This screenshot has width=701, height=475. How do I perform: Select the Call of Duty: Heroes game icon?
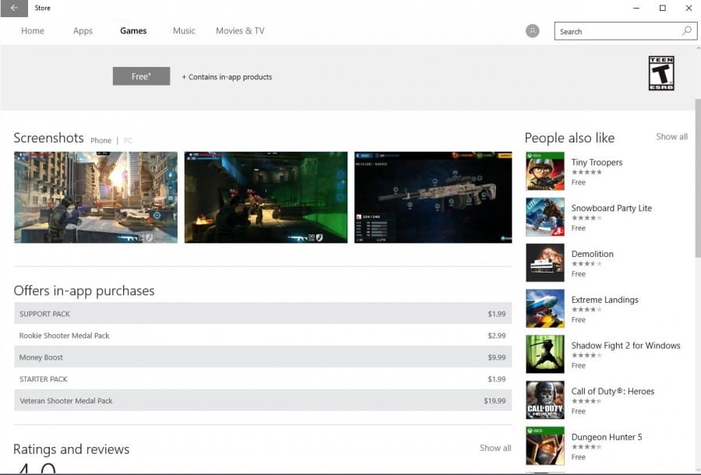click(544, 400)
